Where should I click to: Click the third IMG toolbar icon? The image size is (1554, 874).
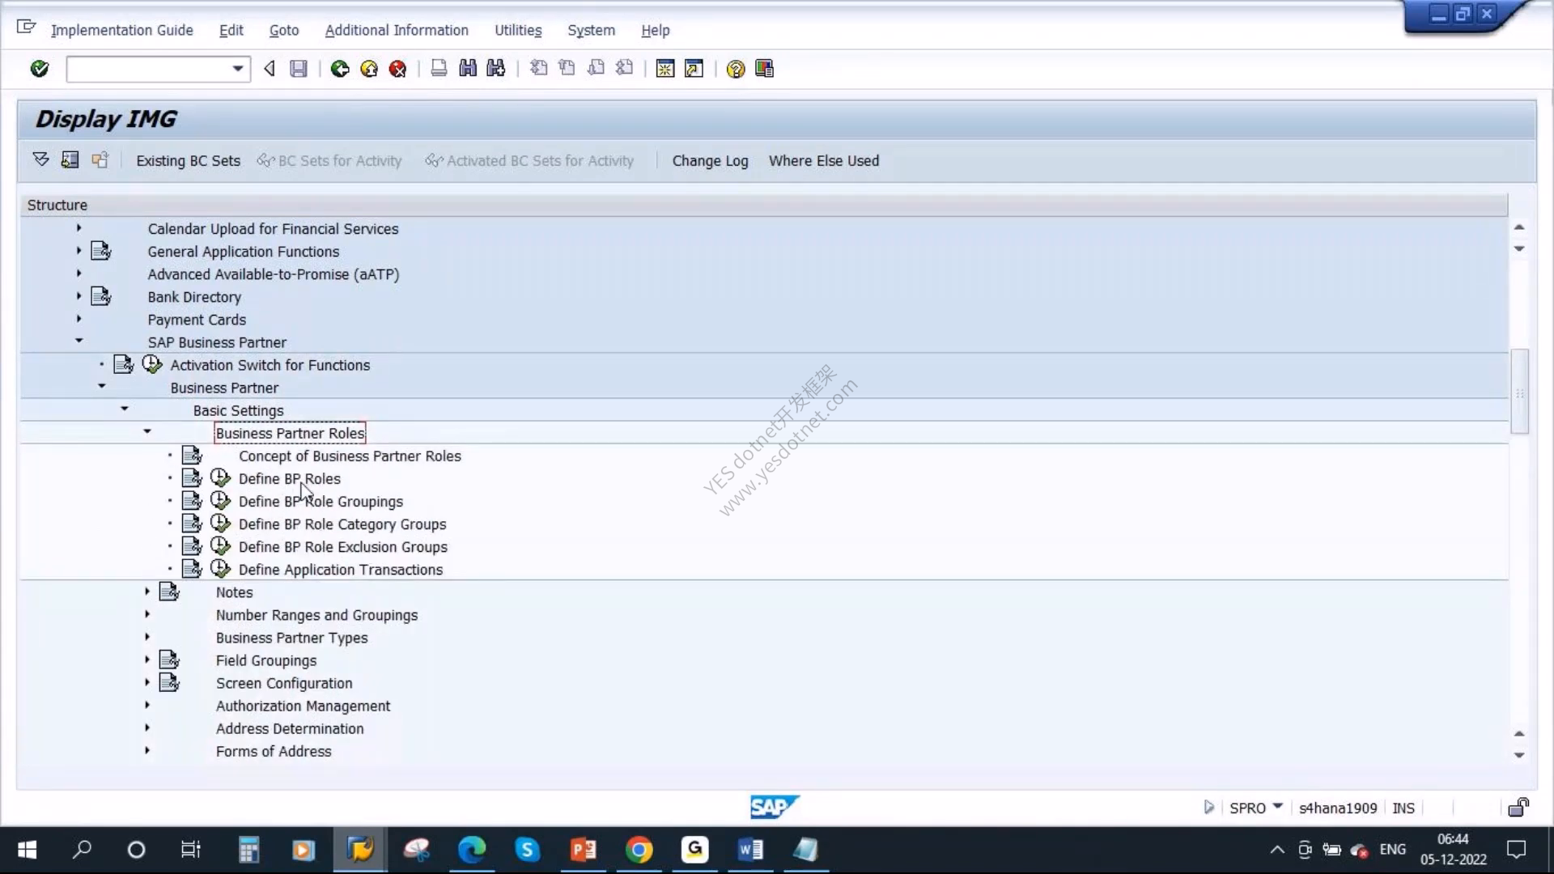click(100, 159)
